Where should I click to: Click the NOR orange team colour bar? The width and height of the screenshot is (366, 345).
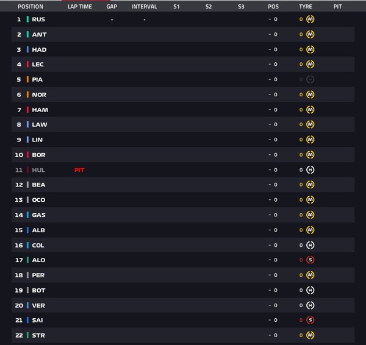click(27, 94)
